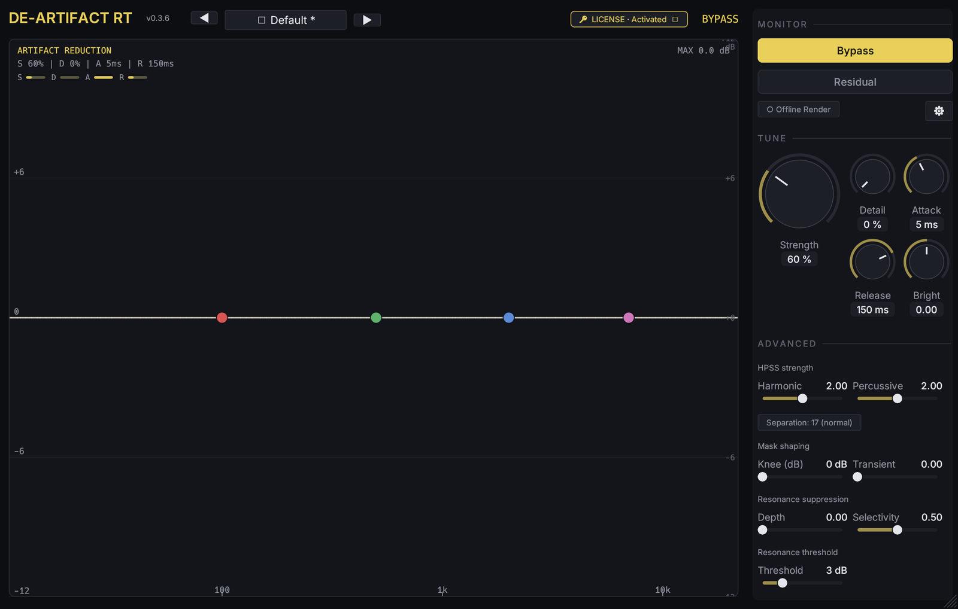Click the 10k frequency axis label
958x609 pixels.
663,590
